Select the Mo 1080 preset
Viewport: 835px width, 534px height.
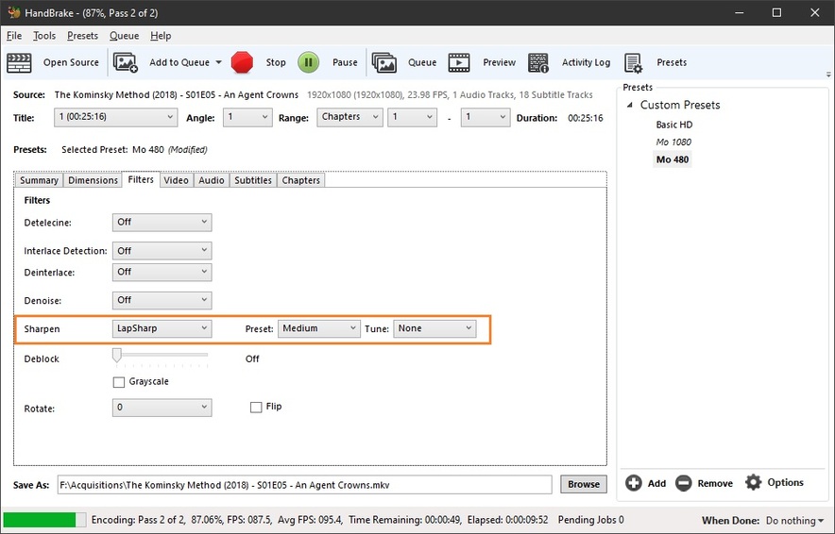[673, 142]
